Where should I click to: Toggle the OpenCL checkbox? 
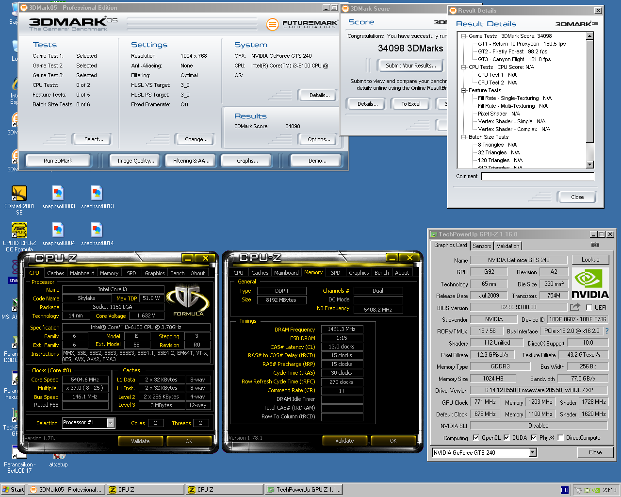point(476,437)
